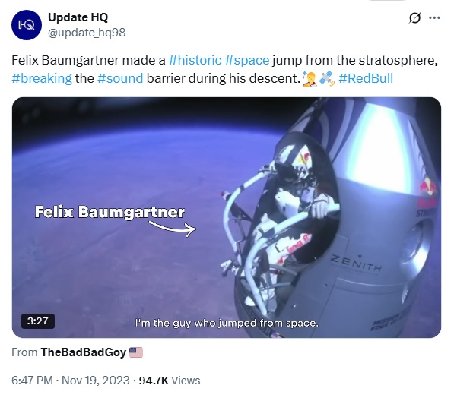Image resolution: width=454 pixels, height=398 pixels.
Task: Open TheBadBadGoy source account
Action: (84, 352)
